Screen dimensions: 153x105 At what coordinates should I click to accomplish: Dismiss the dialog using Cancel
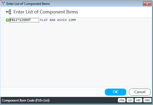(x=140, y=92)
